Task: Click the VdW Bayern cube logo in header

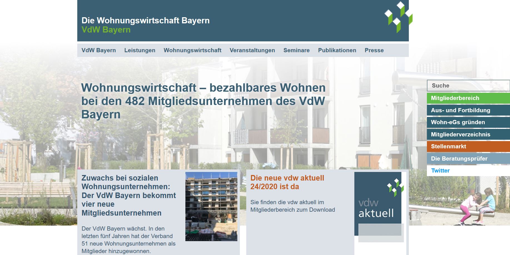Action: click(398, 17)
